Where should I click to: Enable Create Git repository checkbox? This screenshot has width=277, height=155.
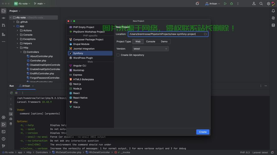(118, 55)
